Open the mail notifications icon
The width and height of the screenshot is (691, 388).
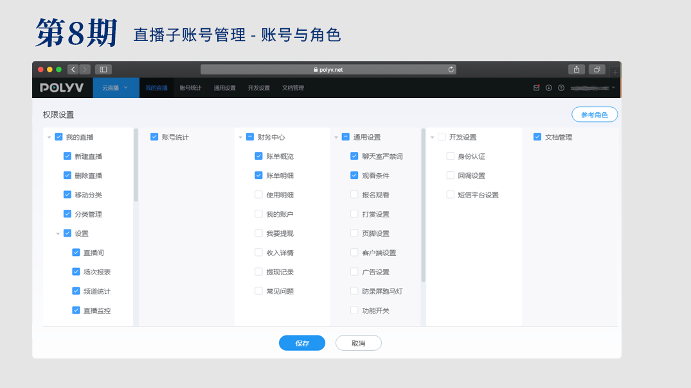tap(537, 88)
